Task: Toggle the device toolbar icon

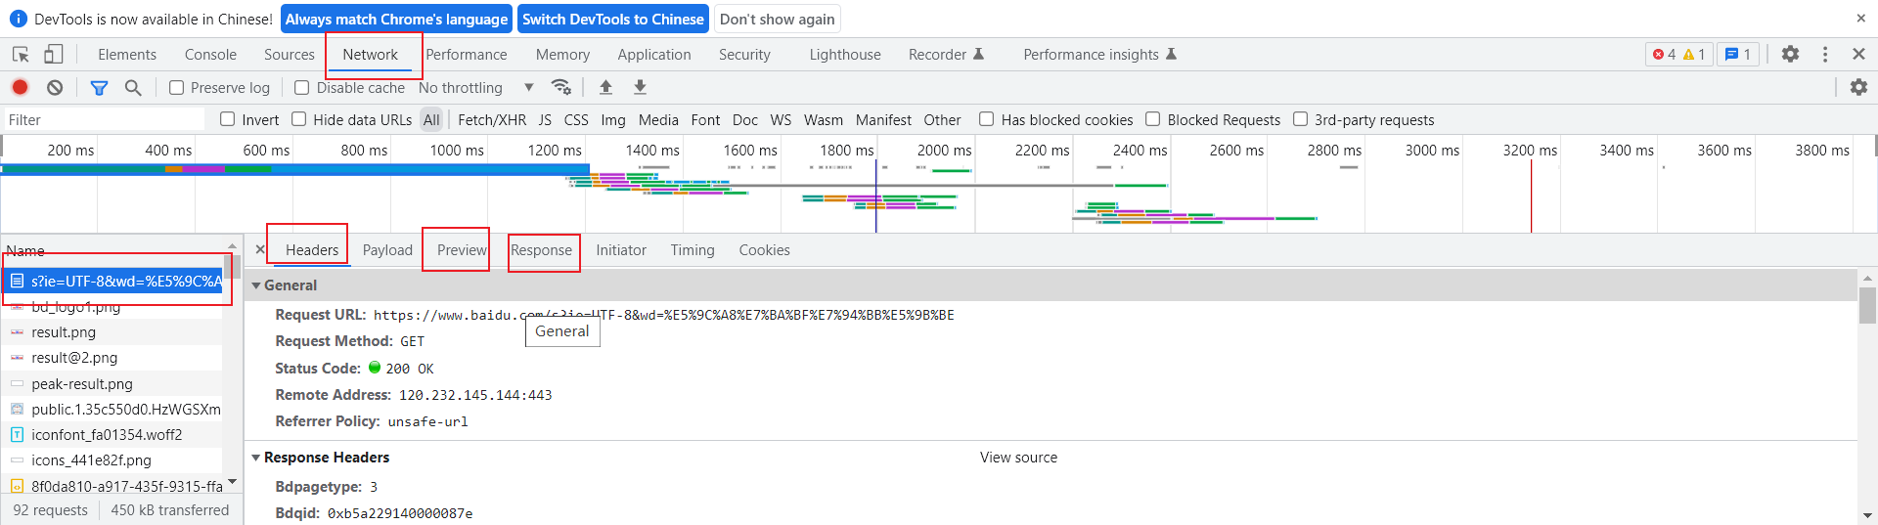Action: coord(54,55)
